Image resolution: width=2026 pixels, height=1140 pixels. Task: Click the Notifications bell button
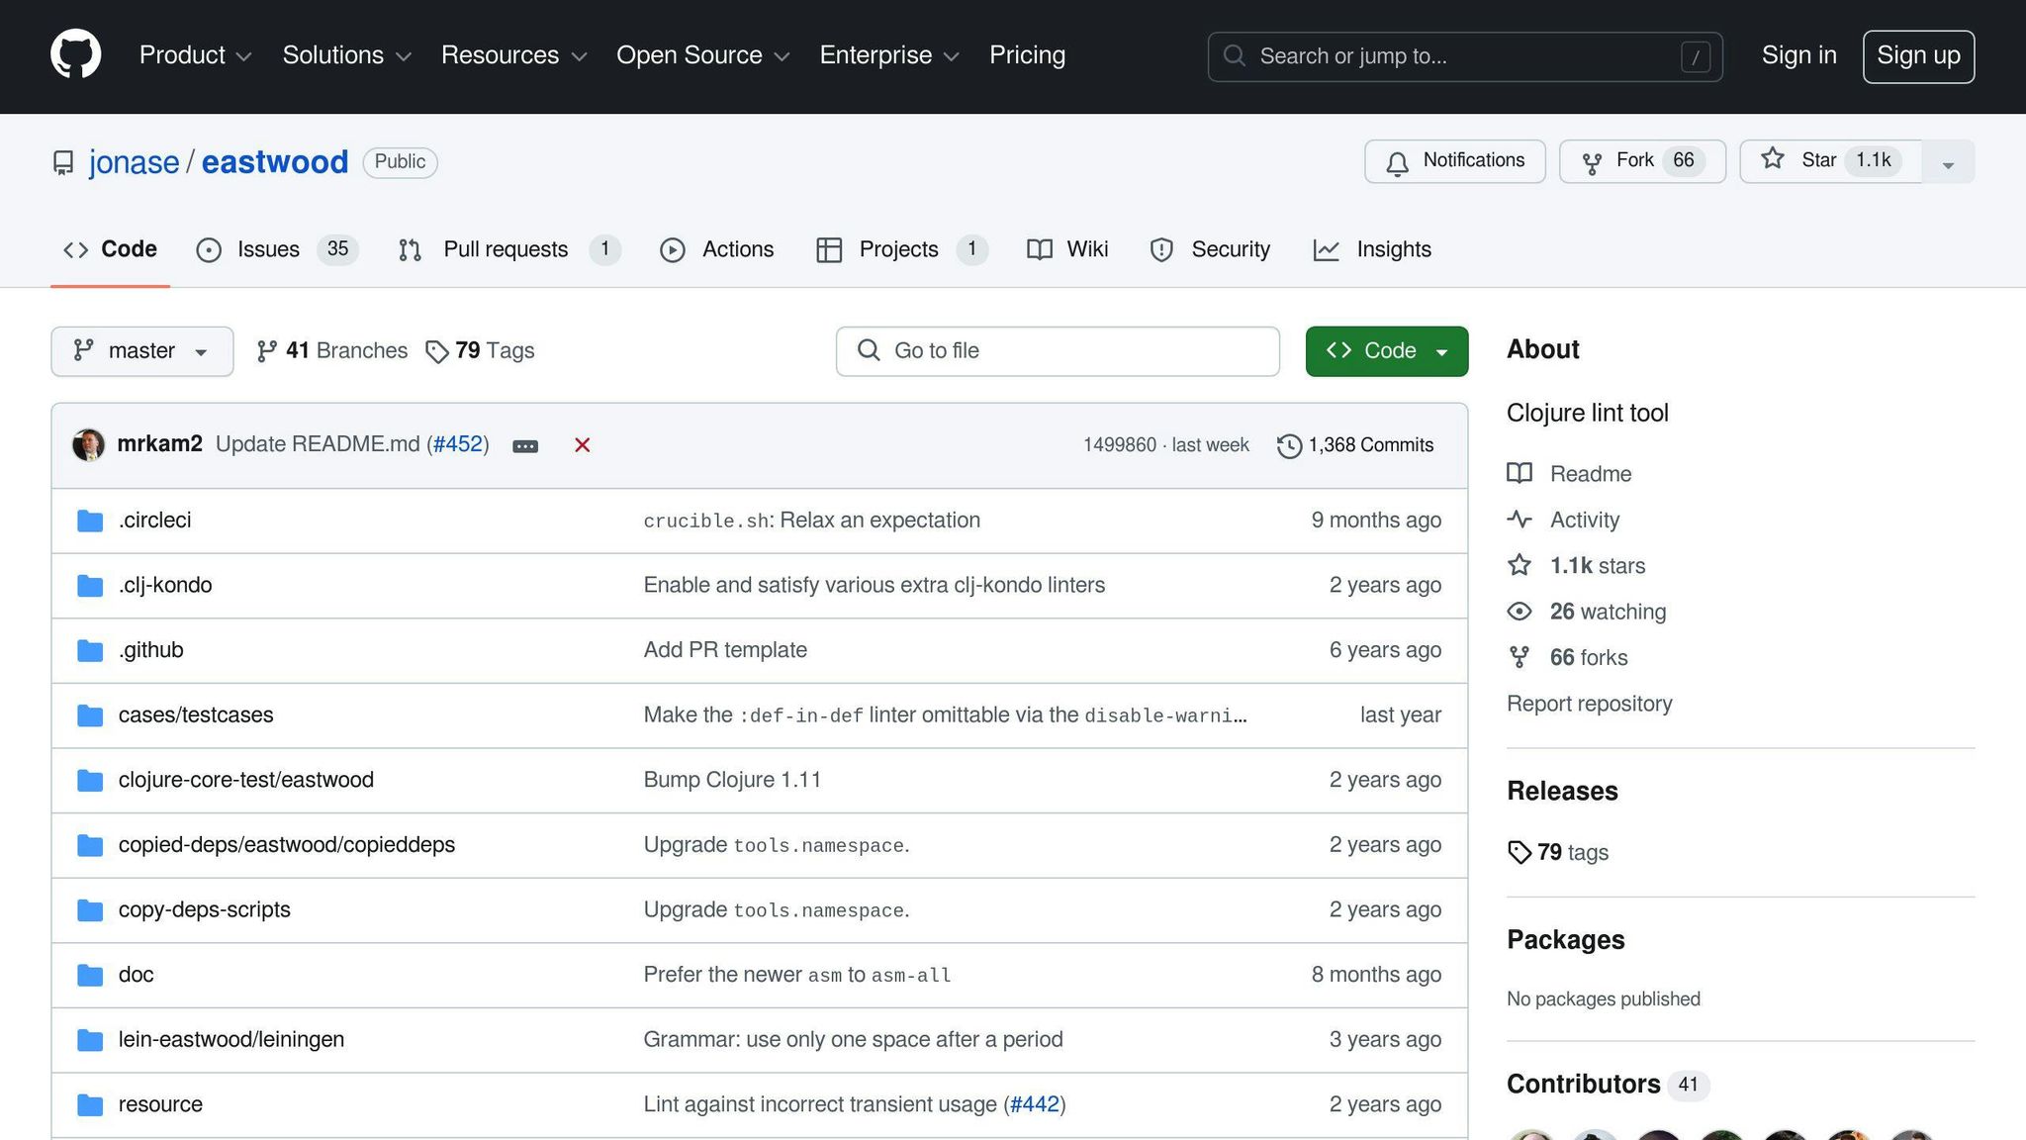click(1454, 161)
